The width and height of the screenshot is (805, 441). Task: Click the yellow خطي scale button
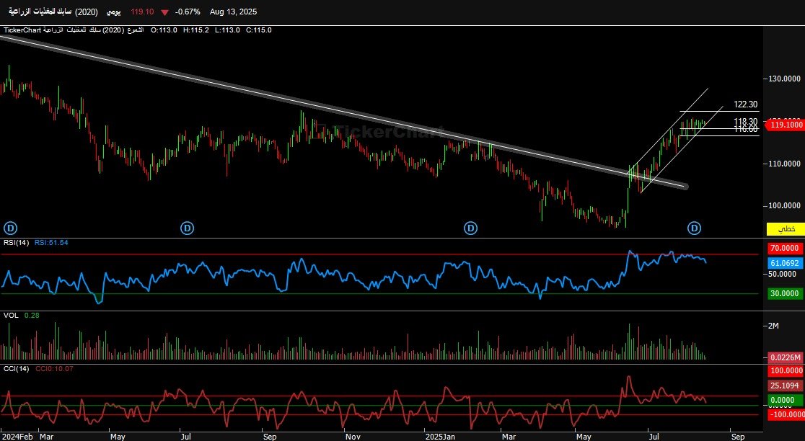786,228
